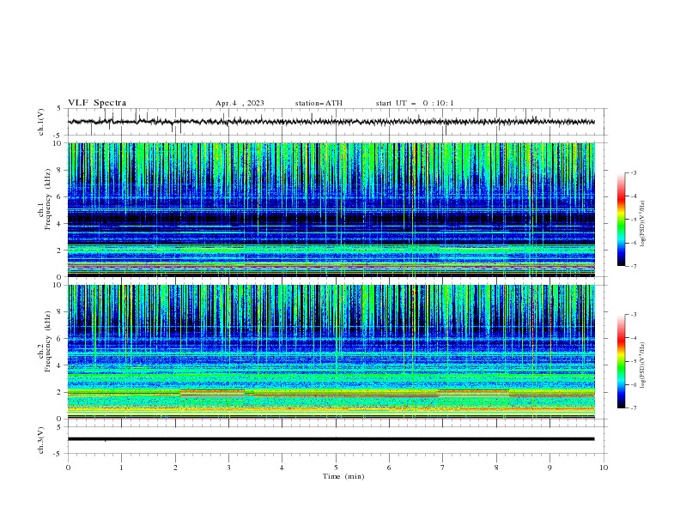Click the ch.1 waveform trace plot
Viewport: 680px width, 525px height.
(x=331, y=122)
